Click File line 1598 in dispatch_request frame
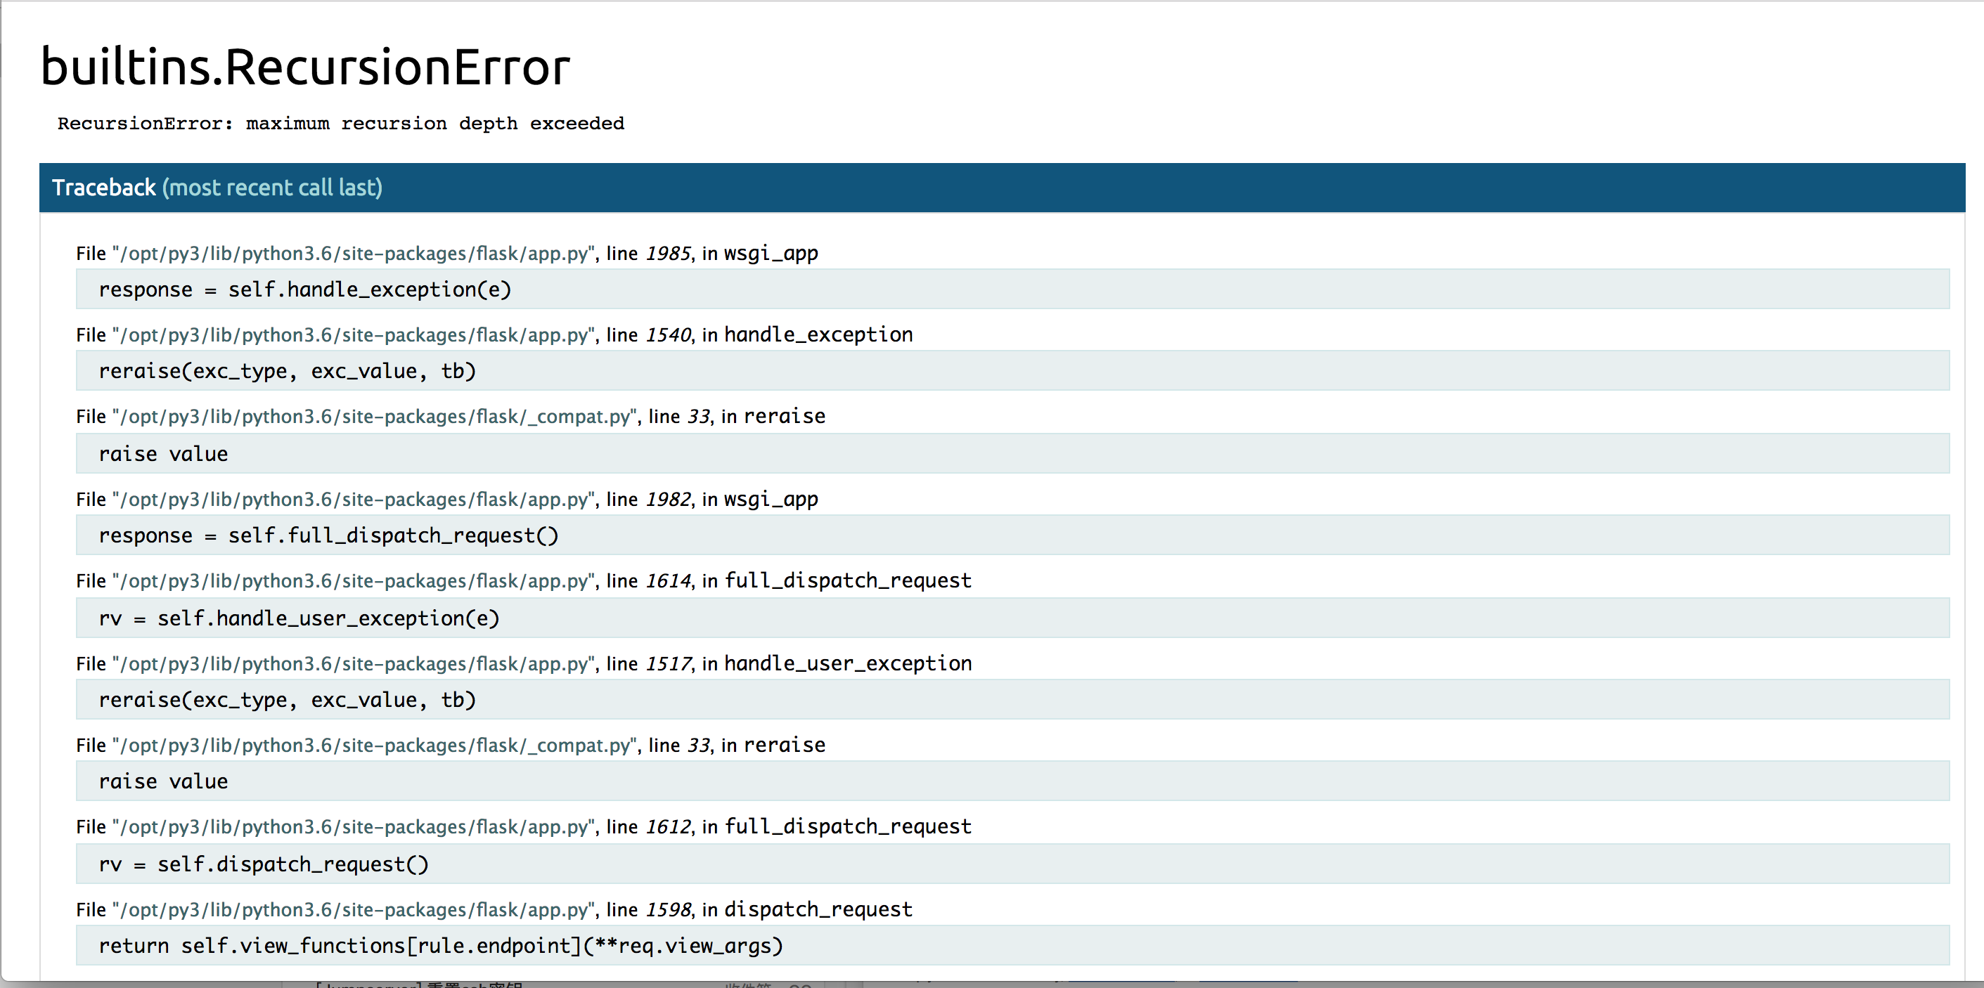Image resolution: width=1984 pixels, height=988 pixels. (494, 909)
